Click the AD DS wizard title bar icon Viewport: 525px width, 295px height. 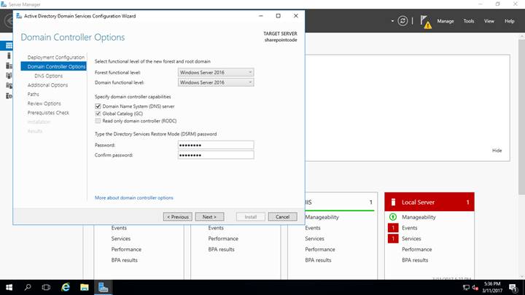(19, 16)
